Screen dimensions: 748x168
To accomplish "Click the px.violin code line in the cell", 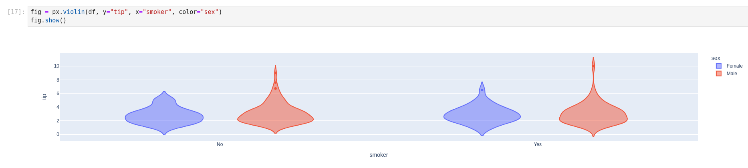I will [126, 12].
